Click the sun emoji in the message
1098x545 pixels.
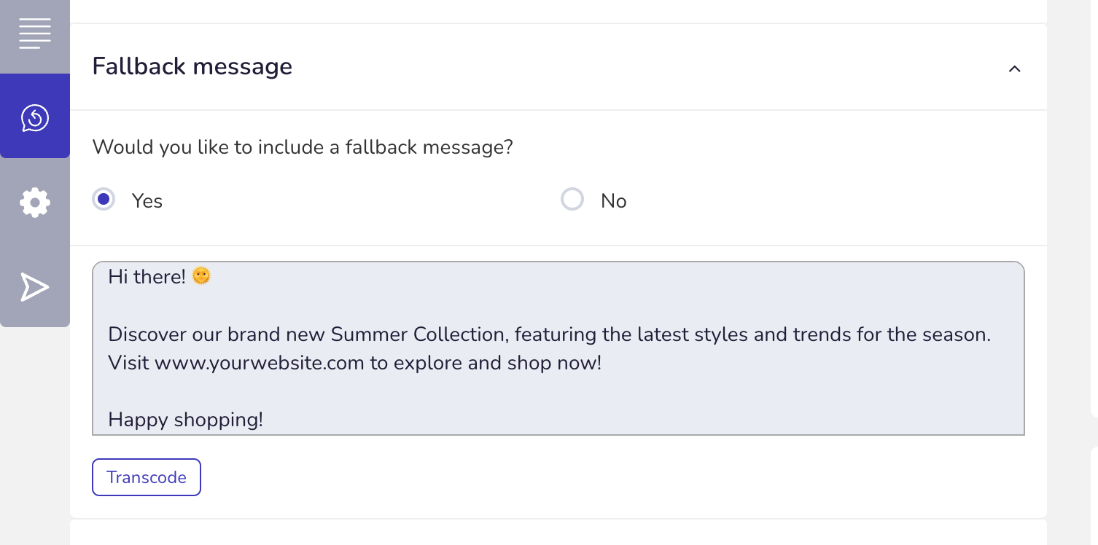click(201, 276)
